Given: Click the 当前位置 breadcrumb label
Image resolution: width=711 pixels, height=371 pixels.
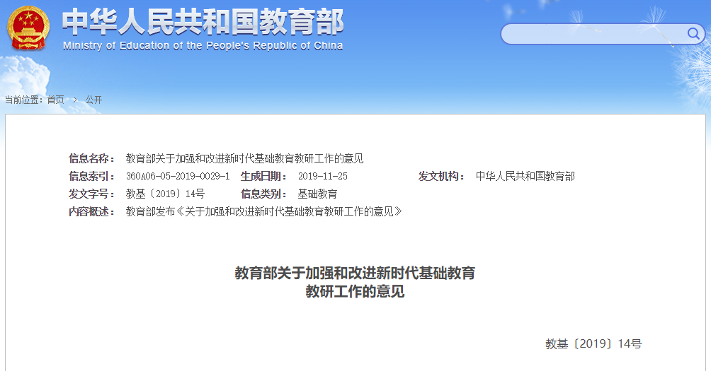Looking at the screenshot, I should [24, 100].
